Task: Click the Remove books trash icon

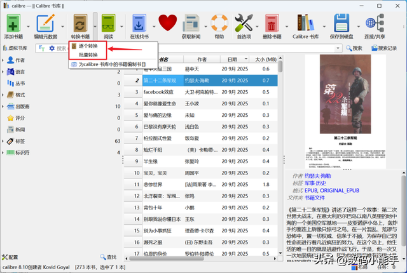Action: (272, 23)
